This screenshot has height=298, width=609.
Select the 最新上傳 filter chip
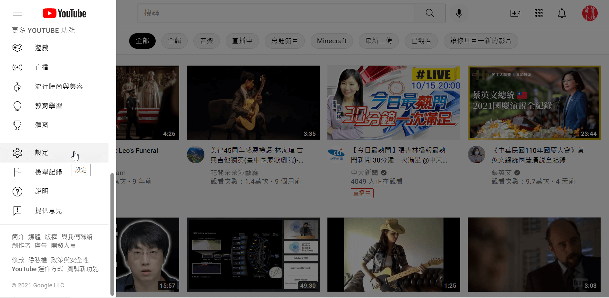pos(379,41)
